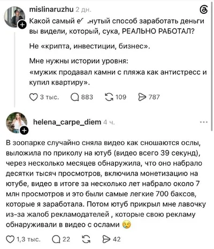Click the Threads logo icon
The image size is (214, 249).
[x=204, y=10]
